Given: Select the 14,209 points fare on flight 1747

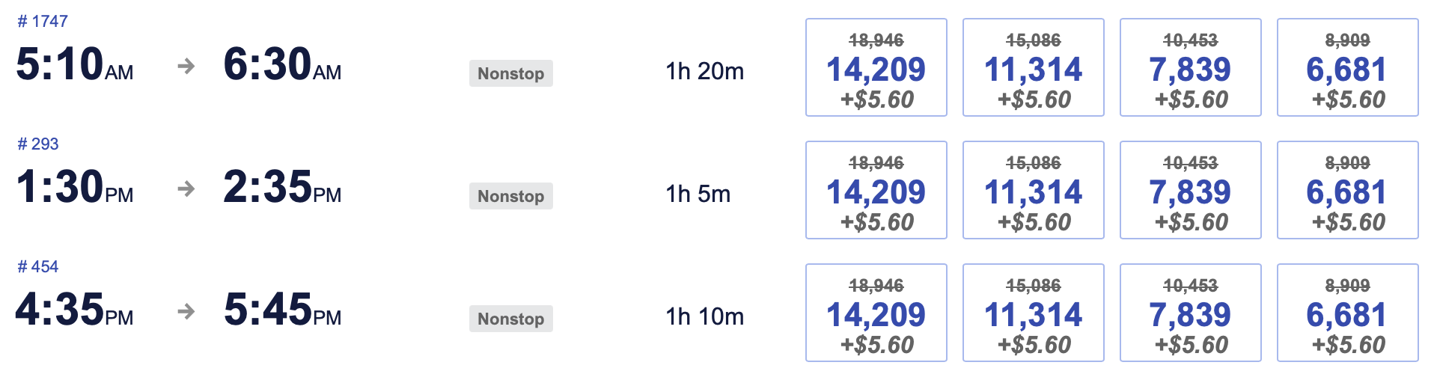Looking at the screenshot, I should click(876, 68).
